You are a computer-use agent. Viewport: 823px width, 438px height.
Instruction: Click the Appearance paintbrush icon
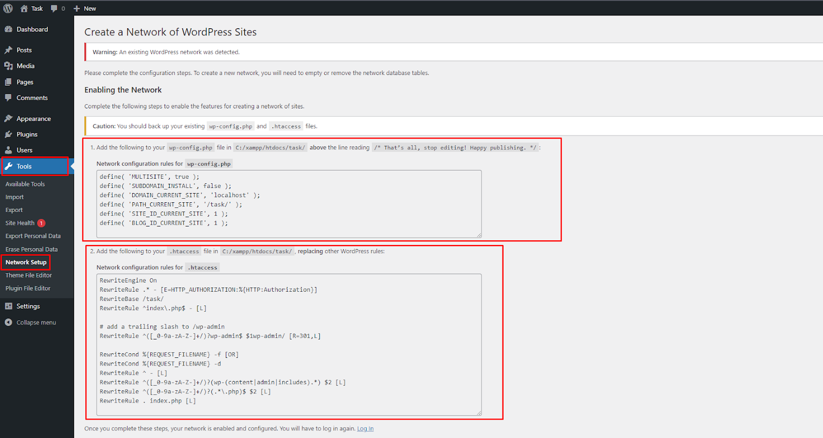(x=8, y=119)
